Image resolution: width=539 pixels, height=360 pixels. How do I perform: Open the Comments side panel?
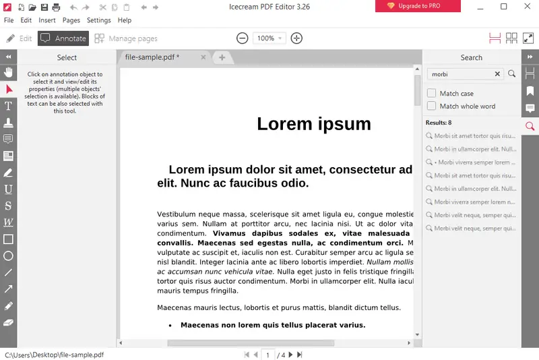point(530,109)
